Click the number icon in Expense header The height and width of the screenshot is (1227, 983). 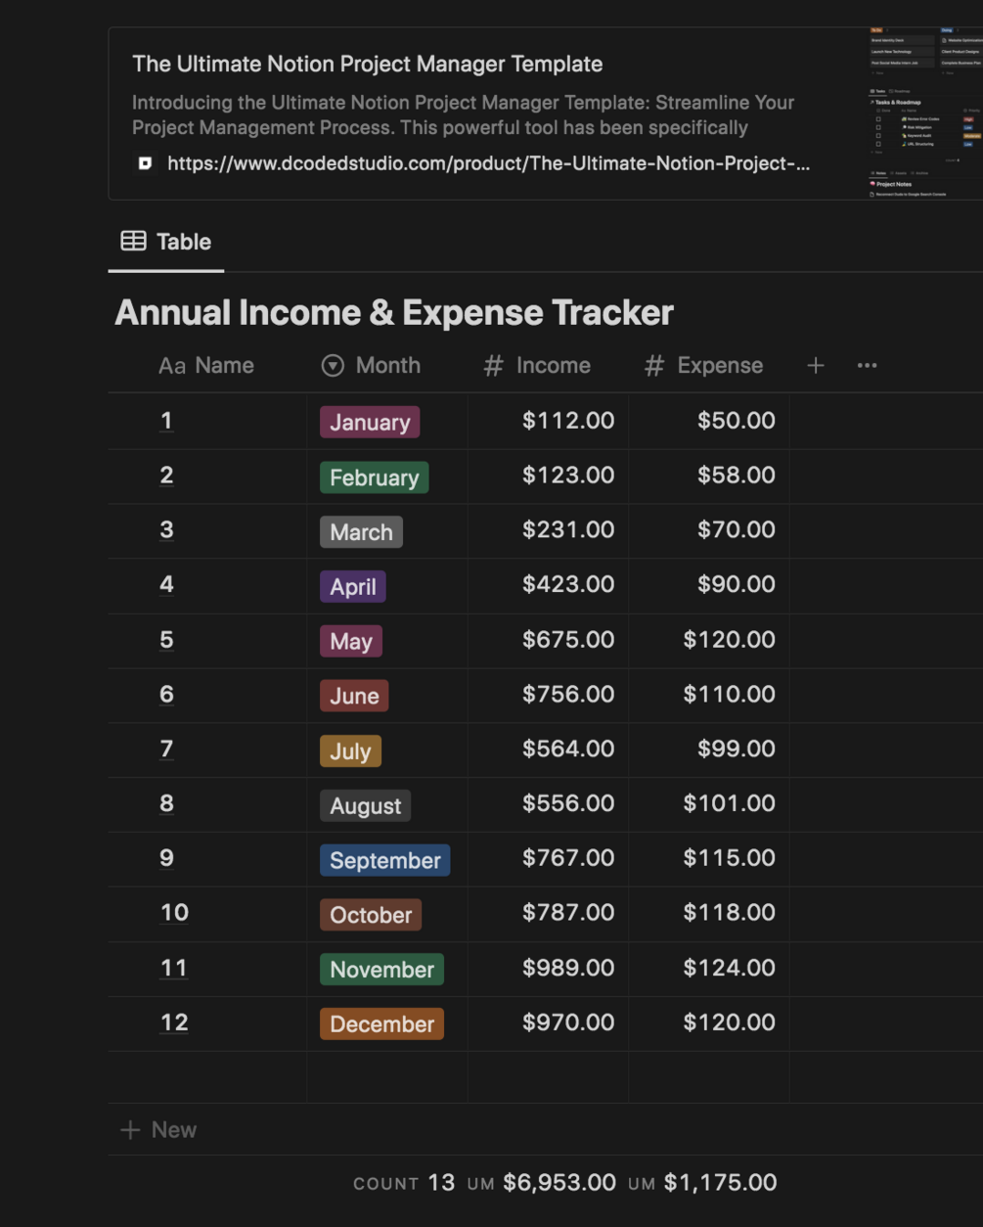coord(654,366)
